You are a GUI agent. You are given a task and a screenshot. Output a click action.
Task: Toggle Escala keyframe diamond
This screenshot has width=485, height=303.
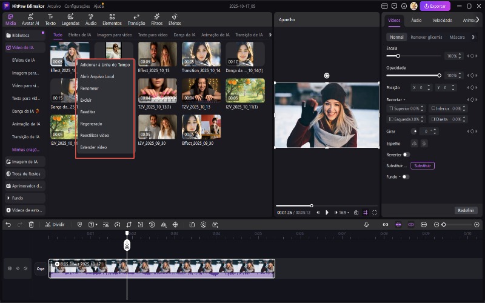(x=472, y=56)
